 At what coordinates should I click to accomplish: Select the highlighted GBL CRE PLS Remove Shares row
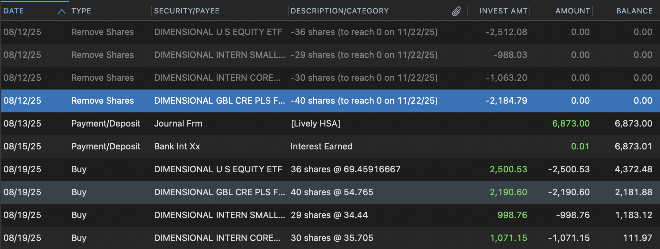point(330,101)
